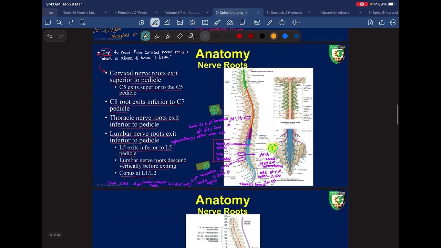The image size is (441, 248).
Task: Tap the text "C8 root exits inferior to C7 pedicle"
Action: pos(147,105)
